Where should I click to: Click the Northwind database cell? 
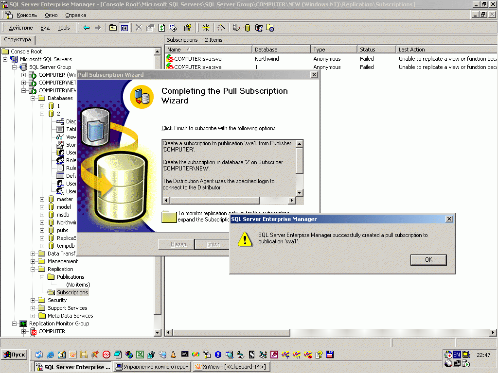click(267, 59)
